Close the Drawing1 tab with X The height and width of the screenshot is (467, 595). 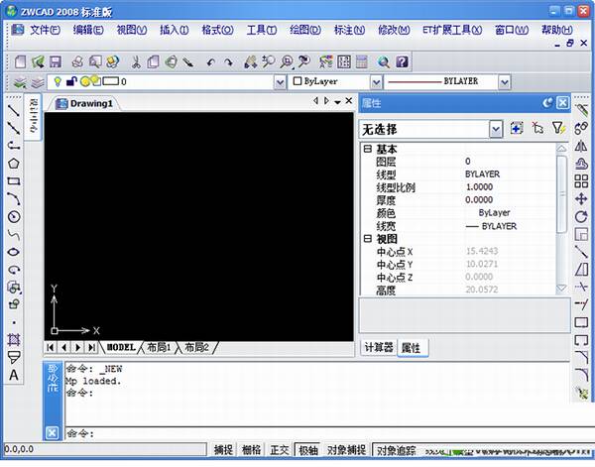[x=349, y=101]
